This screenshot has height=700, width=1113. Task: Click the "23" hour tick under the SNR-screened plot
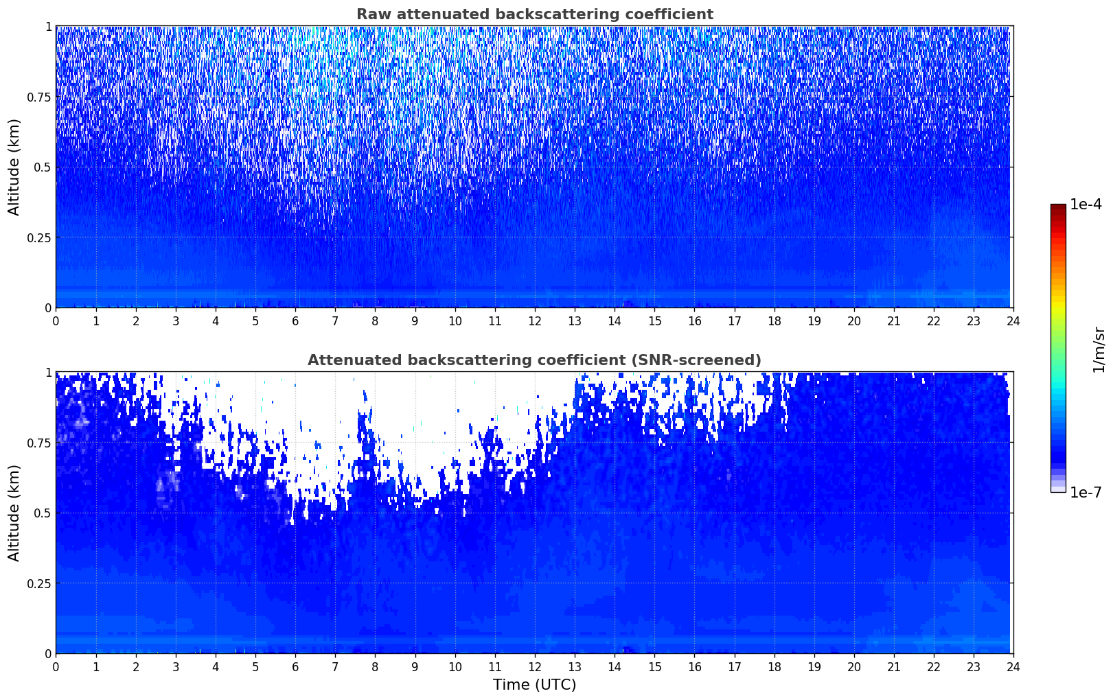973,666
